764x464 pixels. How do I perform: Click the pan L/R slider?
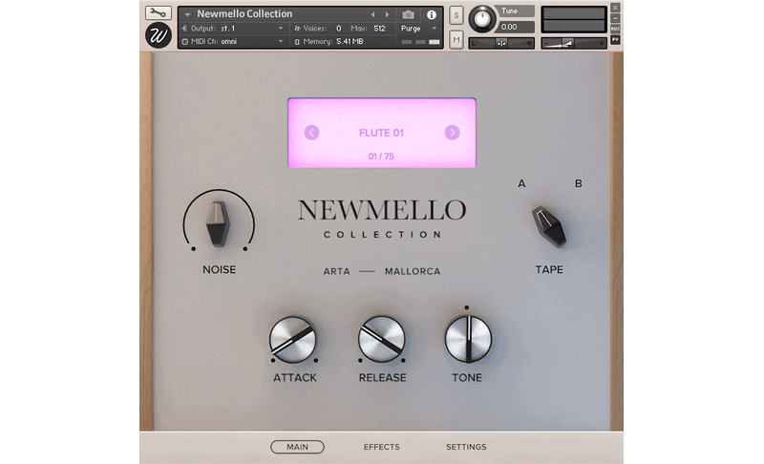coord(501,43)
